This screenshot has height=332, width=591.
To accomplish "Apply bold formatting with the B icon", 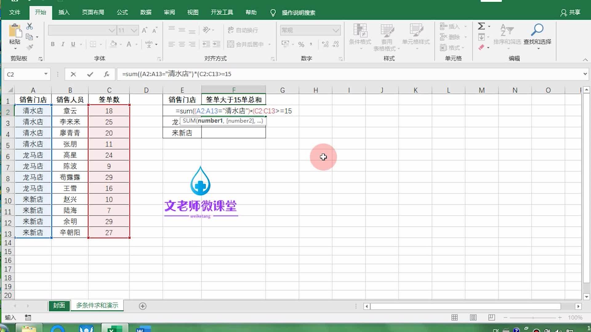I will (53, 44).
